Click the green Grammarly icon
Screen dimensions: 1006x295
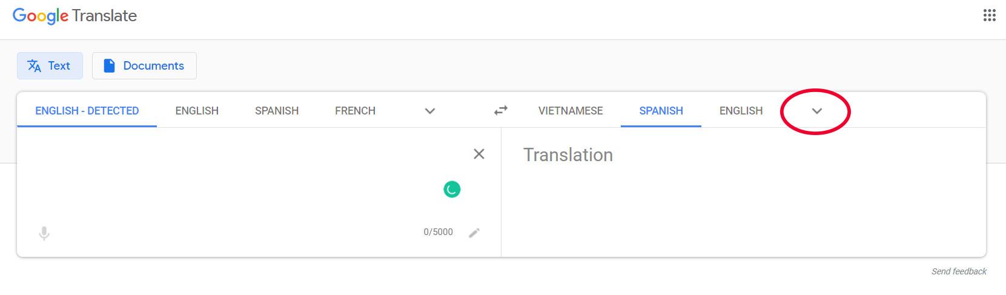coord(452,190)
